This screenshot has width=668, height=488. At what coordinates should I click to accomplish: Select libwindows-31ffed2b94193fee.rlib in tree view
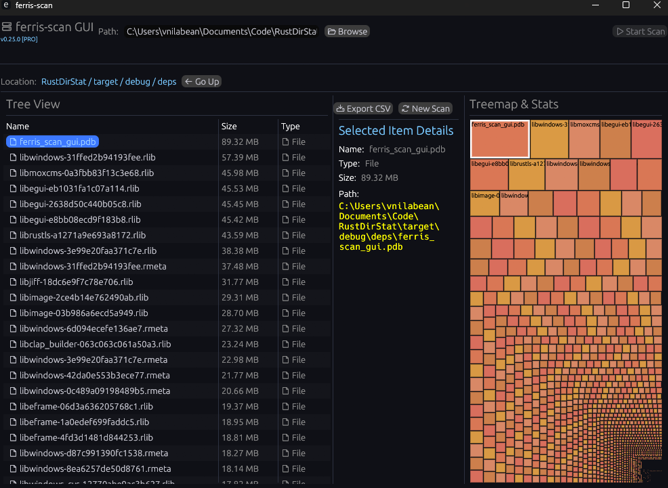(x=87, y=158)
